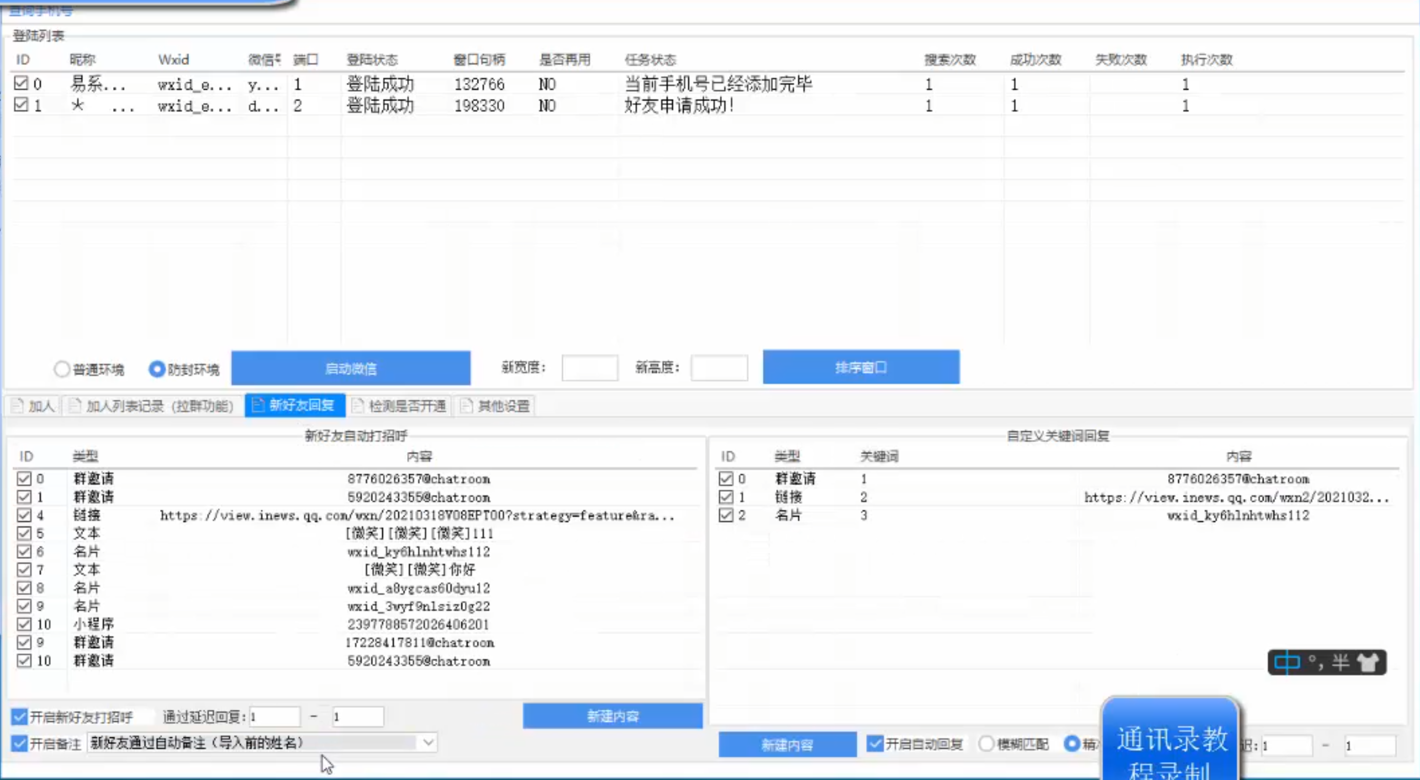1420x780 pixels.
Task: Expand the 新好友通过自动备注 dropdown
Action: coord(428,743)
